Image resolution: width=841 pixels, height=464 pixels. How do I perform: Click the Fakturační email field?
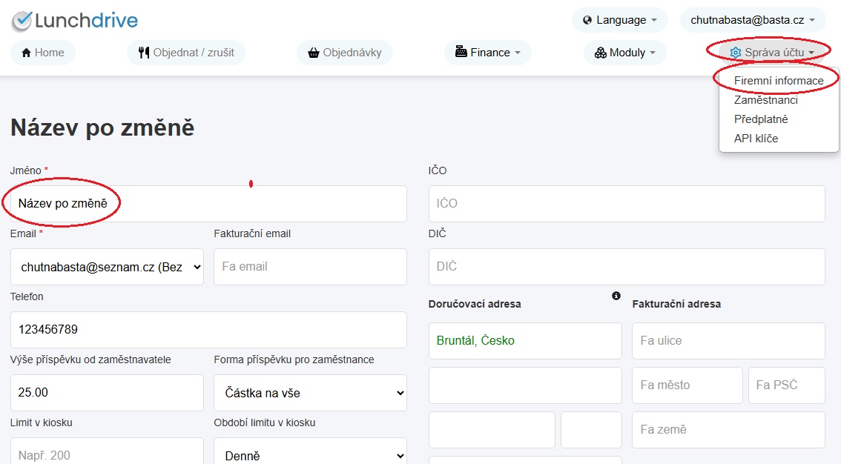310,267
